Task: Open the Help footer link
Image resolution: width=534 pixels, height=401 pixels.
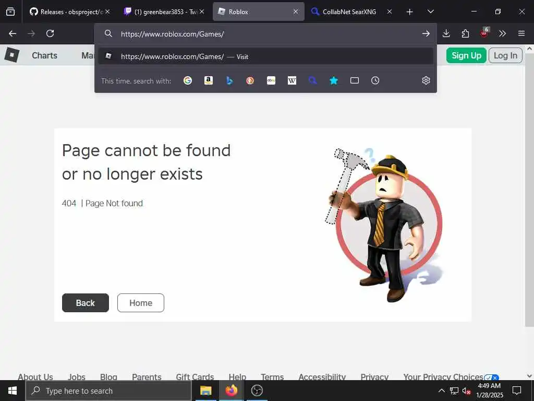Action: tap(237, 376)
